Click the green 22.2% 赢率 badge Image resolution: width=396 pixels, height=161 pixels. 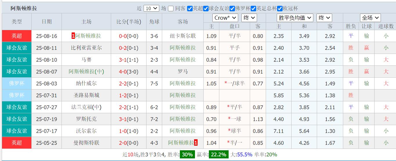click(x=219, y=154)
